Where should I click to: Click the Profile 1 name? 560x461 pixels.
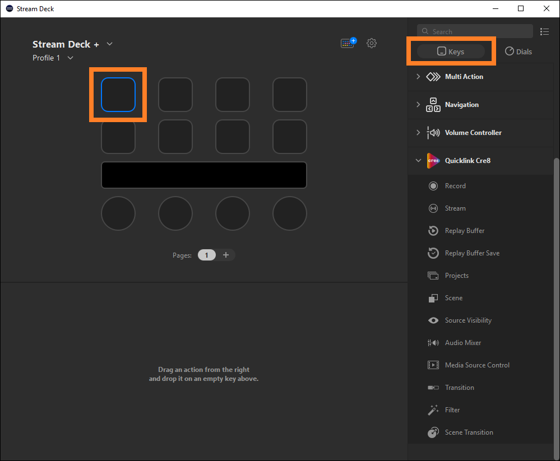tap(47, 58)
